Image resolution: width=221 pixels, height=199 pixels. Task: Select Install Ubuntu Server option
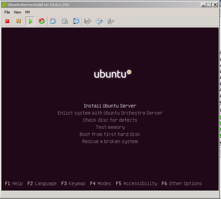click(x=110, y=106)
